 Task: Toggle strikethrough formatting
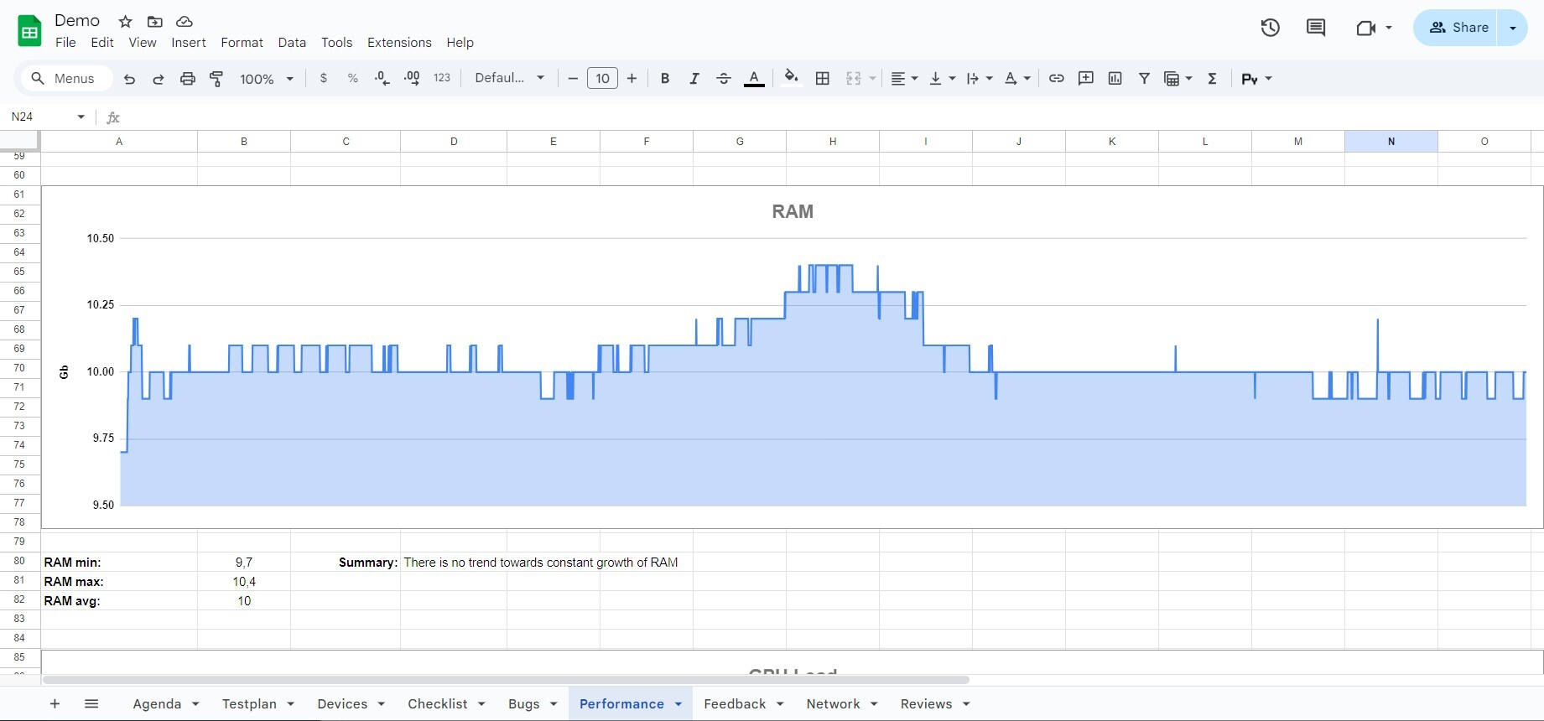pyautogui.click(x=724, y=79)
